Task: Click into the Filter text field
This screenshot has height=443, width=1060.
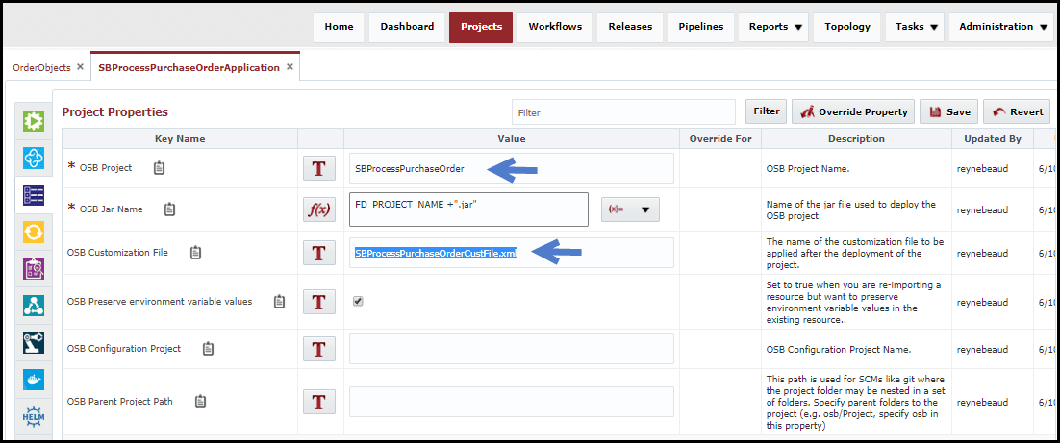Action: (623, 112)
